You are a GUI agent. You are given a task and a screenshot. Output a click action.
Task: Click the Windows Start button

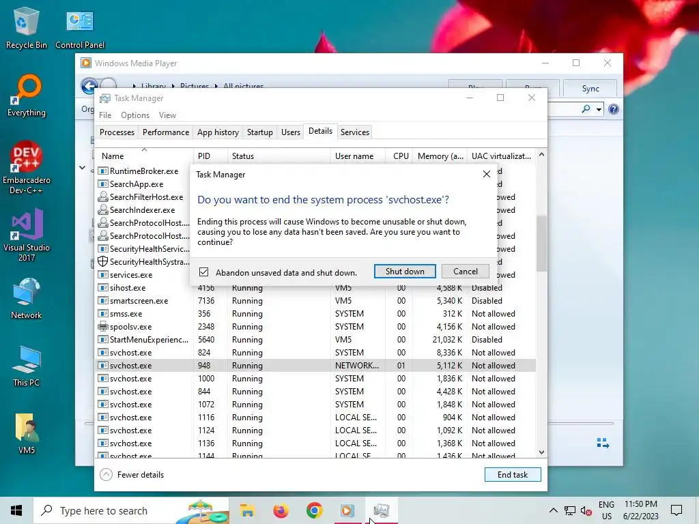click(16, 510)
